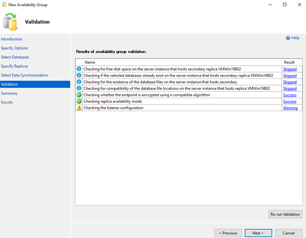Image resolution: width=306 pixels, height=238 pixels.
Task: Click green success icon for replica availability mode
Action: click(x=79, y=101)
